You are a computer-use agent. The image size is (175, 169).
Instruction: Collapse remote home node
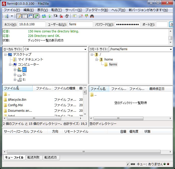point(97,60)
